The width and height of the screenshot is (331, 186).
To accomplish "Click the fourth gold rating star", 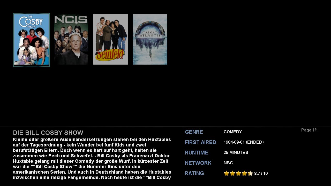I will pyautogui.click(x=244, y=173).
